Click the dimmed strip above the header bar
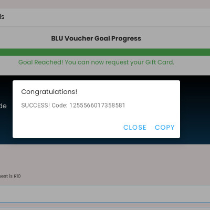 coord(105,4)
